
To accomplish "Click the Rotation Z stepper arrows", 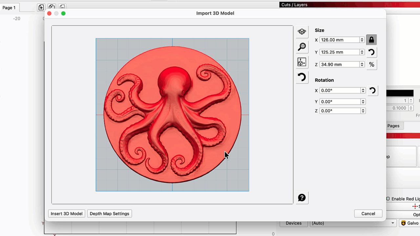I will (363, 111).
